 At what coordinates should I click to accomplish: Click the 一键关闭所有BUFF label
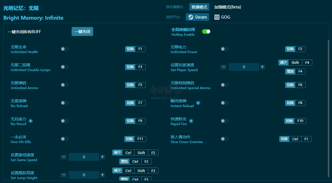click(x=24, y=32)
